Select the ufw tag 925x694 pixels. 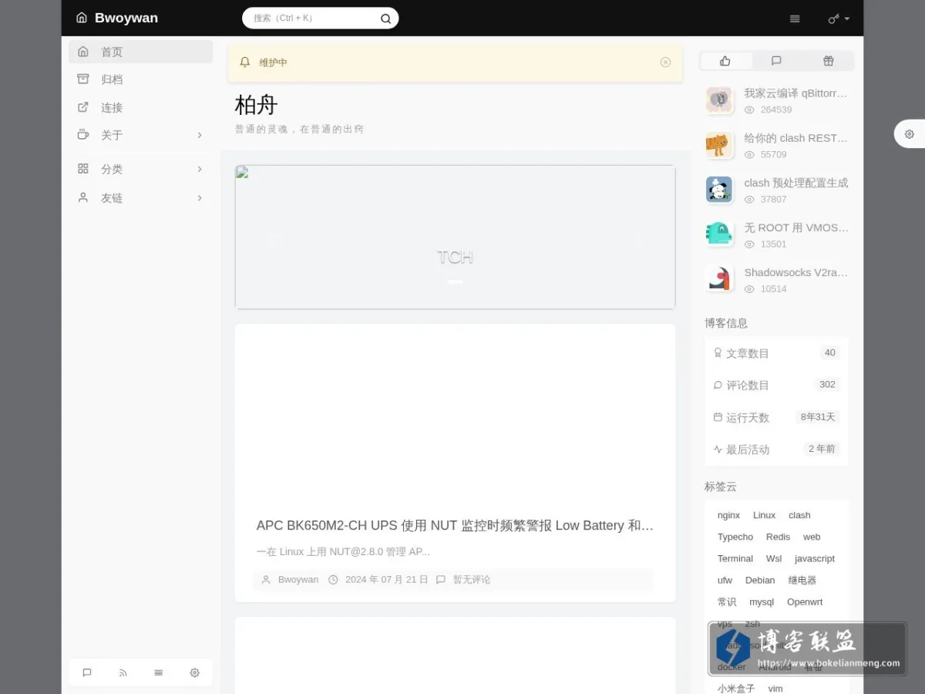725,580
